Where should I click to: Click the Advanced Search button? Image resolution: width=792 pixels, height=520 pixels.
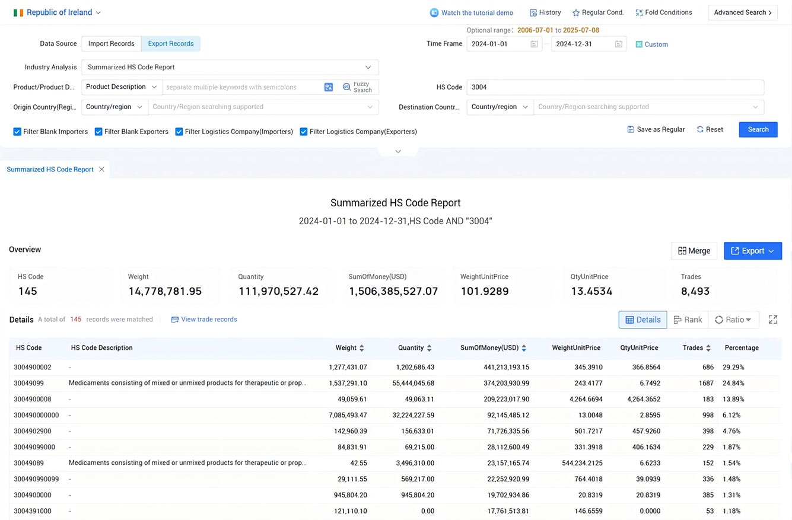click(x=743, y=12)
